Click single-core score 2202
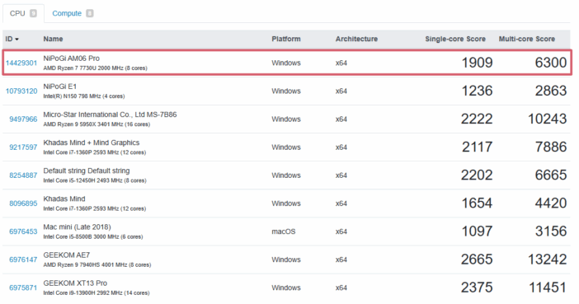 point(477,175)
